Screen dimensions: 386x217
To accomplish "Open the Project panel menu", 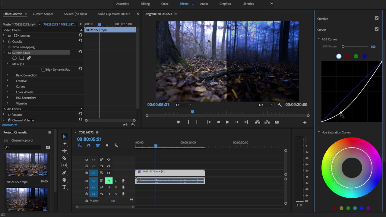I will (49, 132).
